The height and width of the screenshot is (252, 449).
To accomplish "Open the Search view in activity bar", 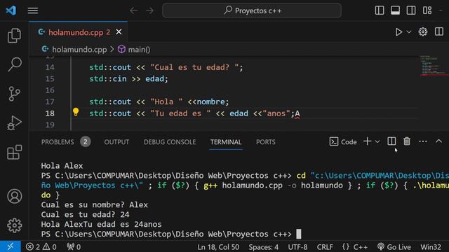I will coord(14,64).
